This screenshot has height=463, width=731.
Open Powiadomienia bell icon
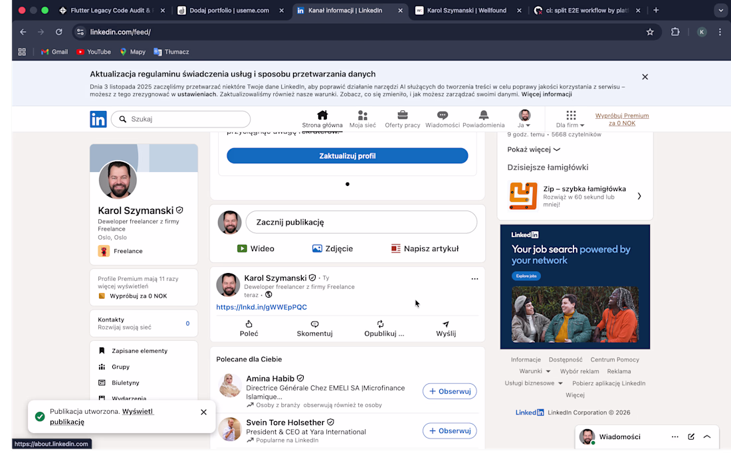(x=483, y=116)
